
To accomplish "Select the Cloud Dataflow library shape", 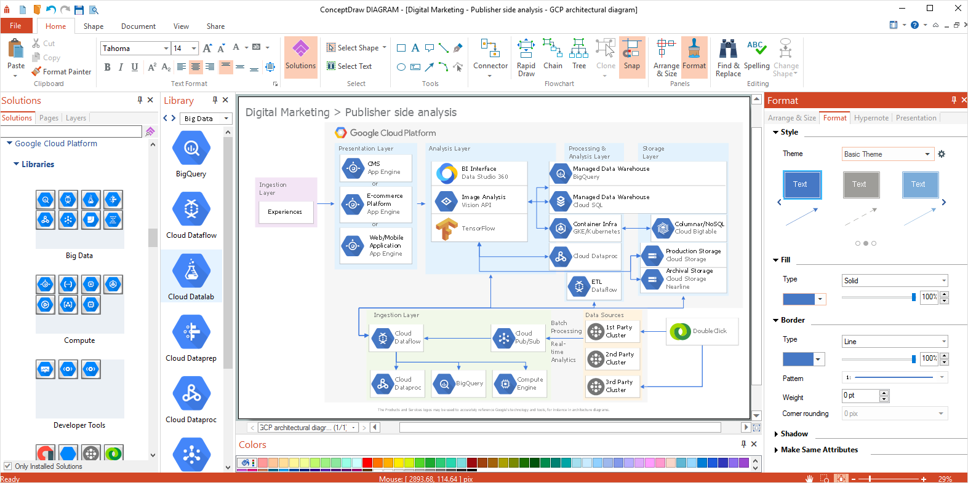I will (191, 216).
